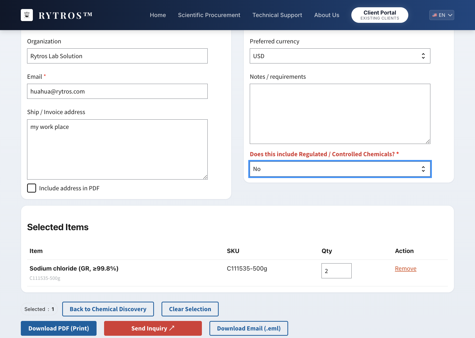
Task: Click Back to Chemical Discovery
Action: pos(108,309)
